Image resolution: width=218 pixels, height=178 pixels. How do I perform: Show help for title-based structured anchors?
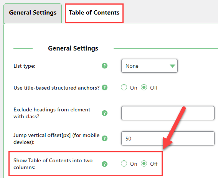point(104,88)
